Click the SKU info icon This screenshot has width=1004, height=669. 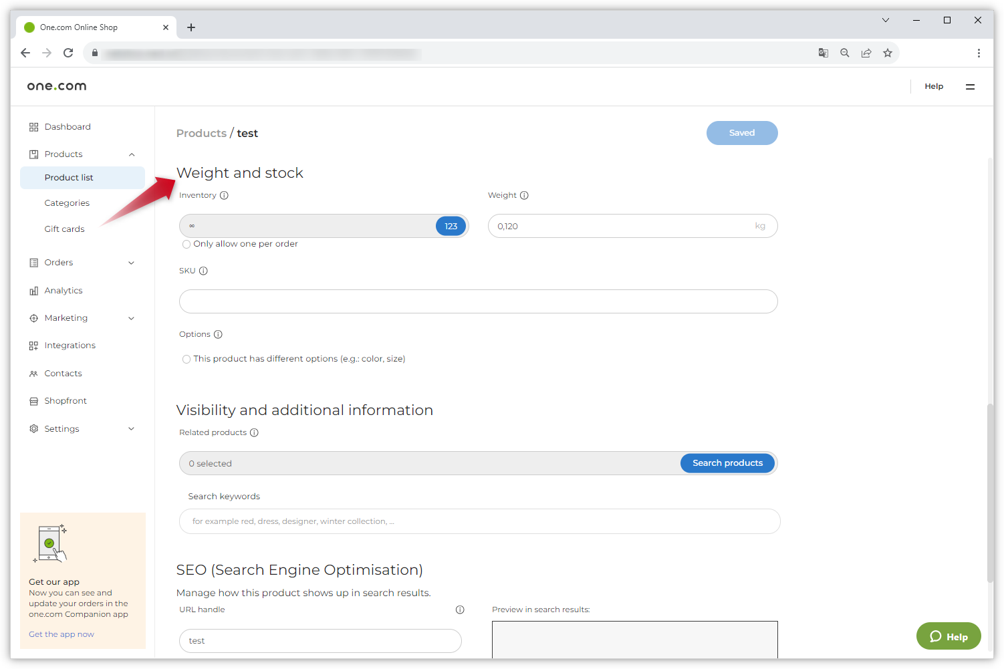click(x=203, y=271)
